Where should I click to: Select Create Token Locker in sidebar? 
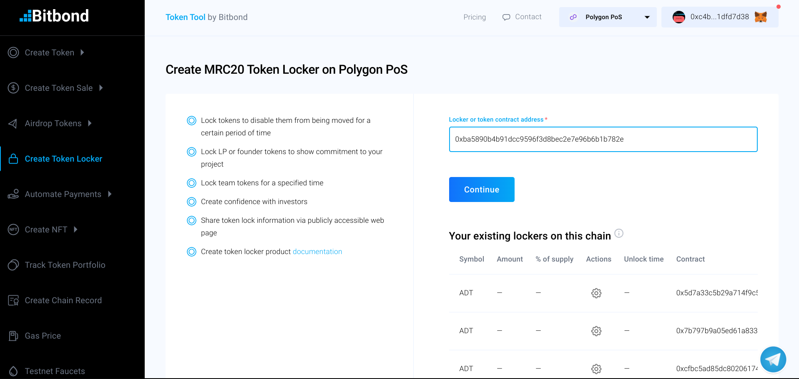(x=63, y=159)
